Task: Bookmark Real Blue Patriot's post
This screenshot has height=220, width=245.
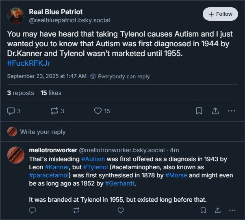Action: 199,111
